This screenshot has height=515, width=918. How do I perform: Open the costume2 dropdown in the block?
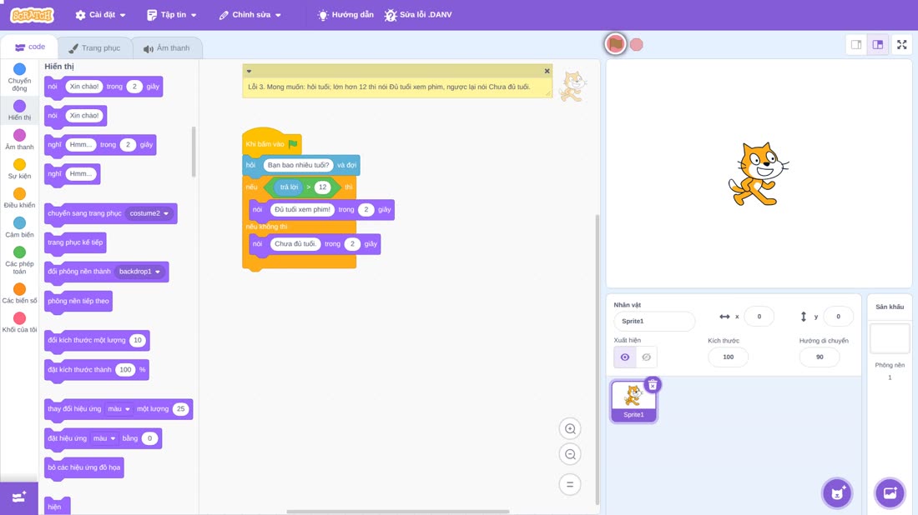pos(149,213)
